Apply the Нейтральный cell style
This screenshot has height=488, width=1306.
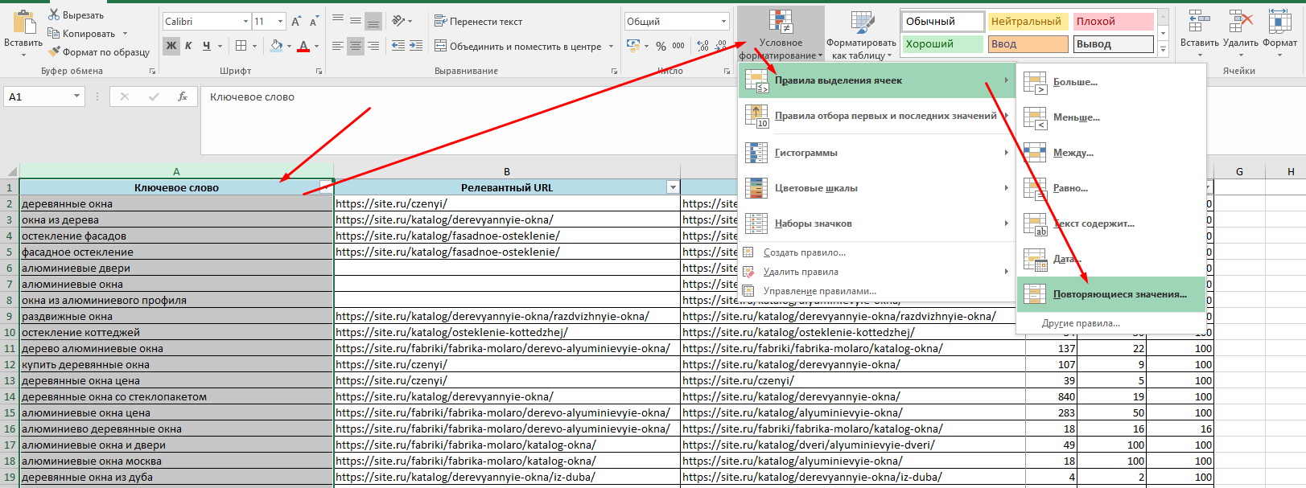(1028, 22)
